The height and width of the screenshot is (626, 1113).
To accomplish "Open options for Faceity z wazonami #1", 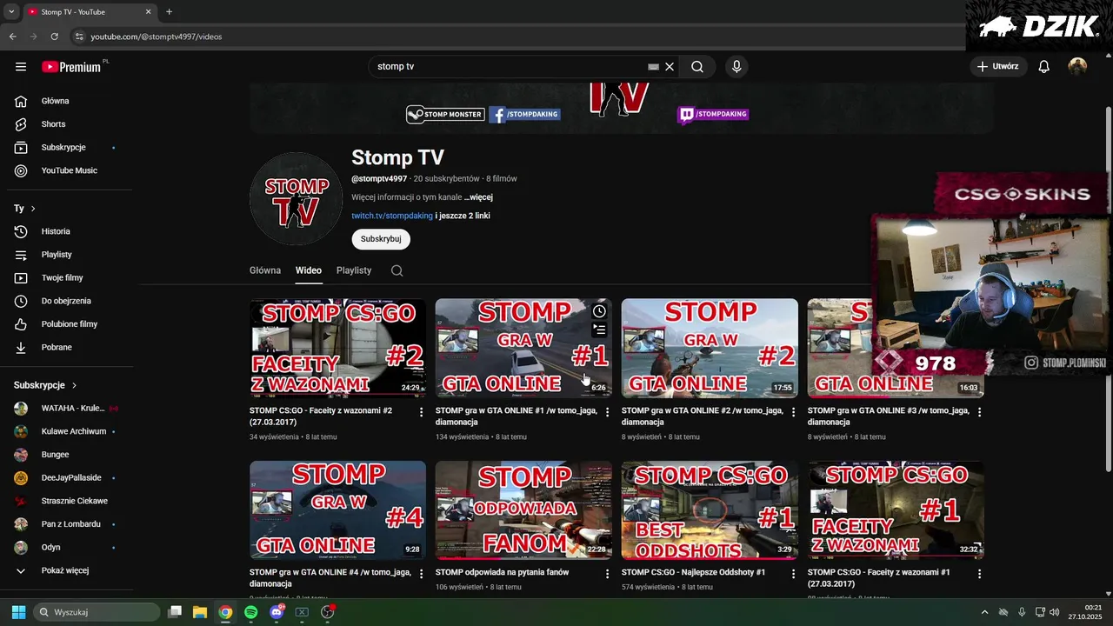I will tap(980, 574).
